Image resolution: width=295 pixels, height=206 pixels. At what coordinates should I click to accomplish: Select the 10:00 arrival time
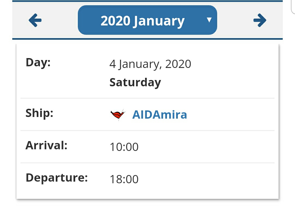(124, 147)
